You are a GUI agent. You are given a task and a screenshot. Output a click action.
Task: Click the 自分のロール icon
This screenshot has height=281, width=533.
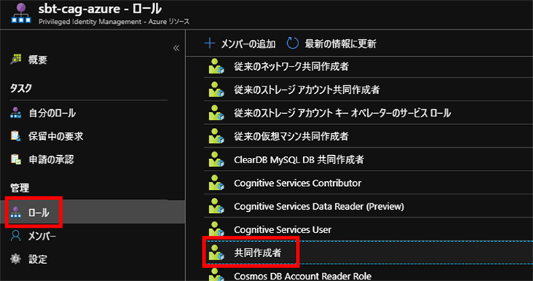click(15, 113)
